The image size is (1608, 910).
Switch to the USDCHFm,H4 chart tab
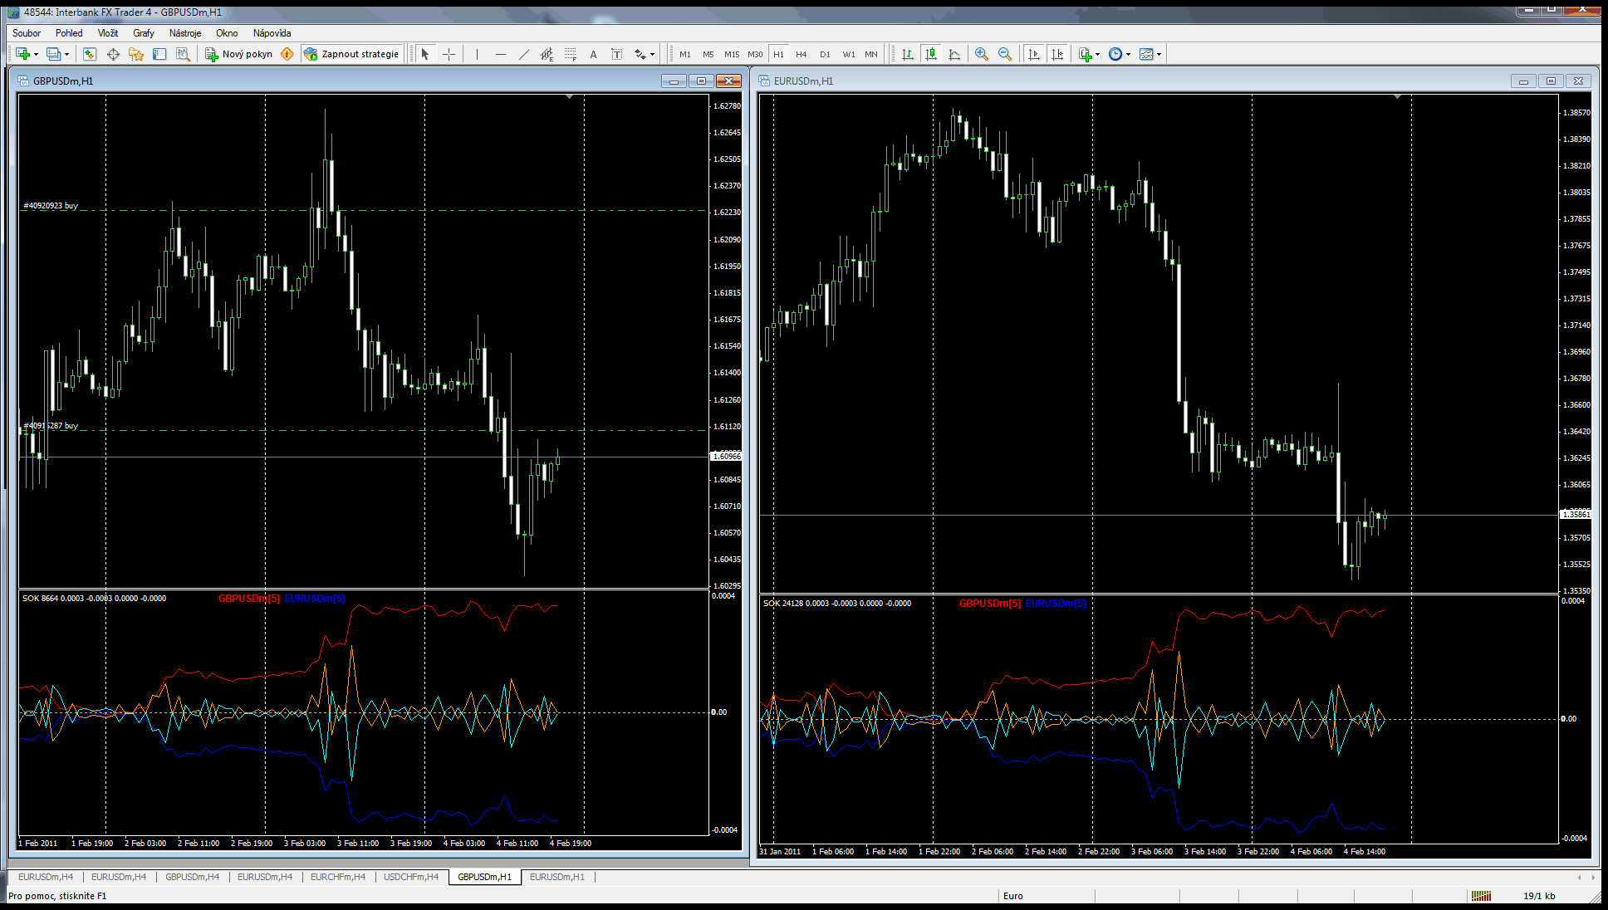[411, 877]
